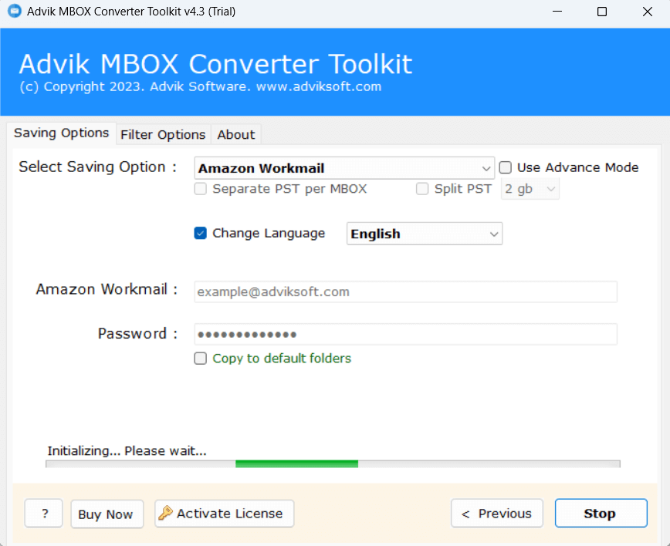Click the Initializing... Please wait... status text

pyautogui.click(x=127, y=451)
